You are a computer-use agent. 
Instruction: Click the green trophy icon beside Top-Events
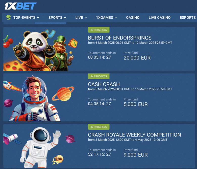pyautogui.click(x=8, y=17)
